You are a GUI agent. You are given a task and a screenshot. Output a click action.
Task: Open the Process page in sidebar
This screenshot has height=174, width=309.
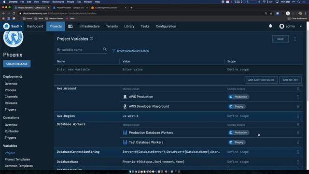pyautogui.click(x=10, y=90)
